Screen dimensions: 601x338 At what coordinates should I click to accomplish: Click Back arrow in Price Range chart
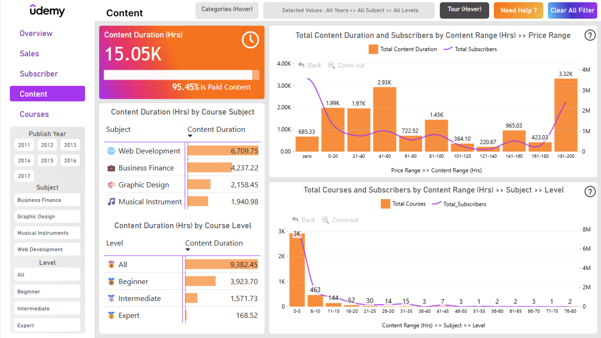[301, 65]
